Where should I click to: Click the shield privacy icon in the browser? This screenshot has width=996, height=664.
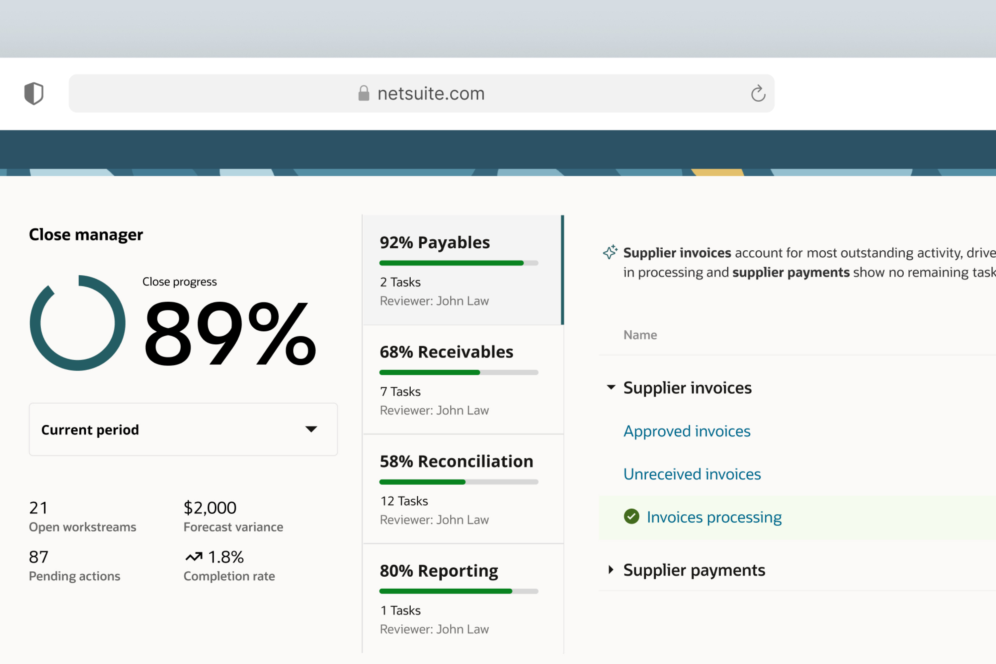click(x=34, y=93)
